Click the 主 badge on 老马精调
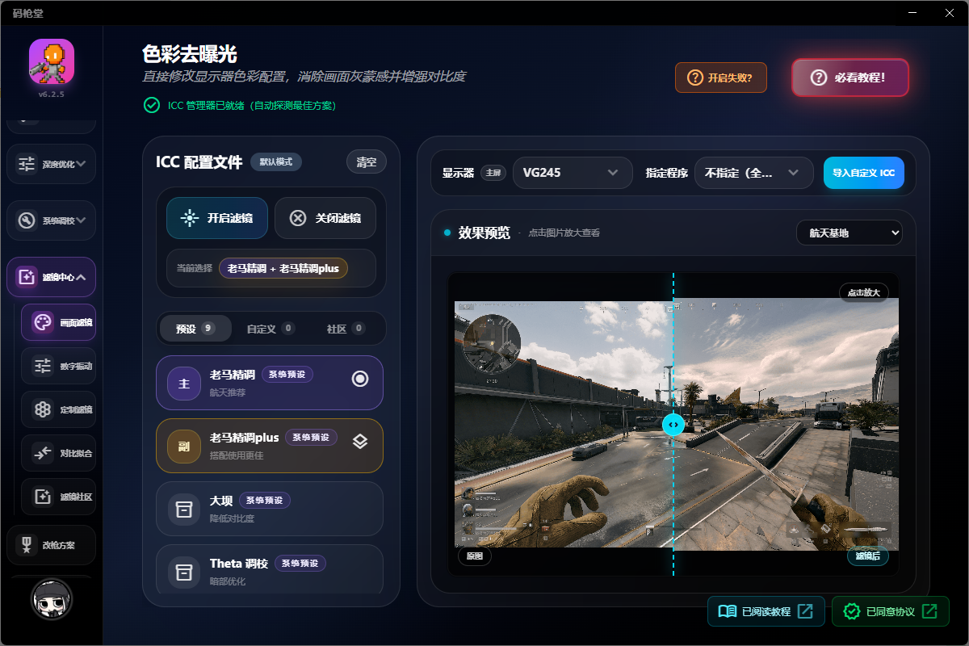This screenshot has width=969, height=646. (184, 383)
